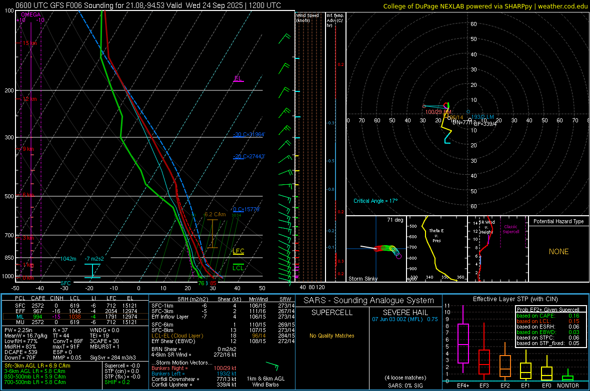
Task: Click the SEVERE HAIL column header
Action: 405,313
